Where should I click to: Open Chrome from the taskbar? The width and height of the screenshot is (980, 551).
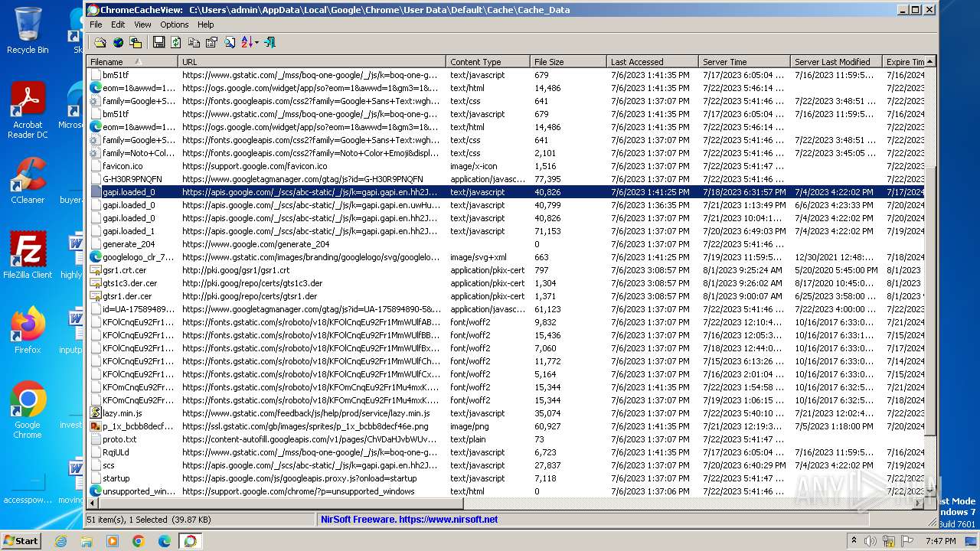(x=139, y=541)
